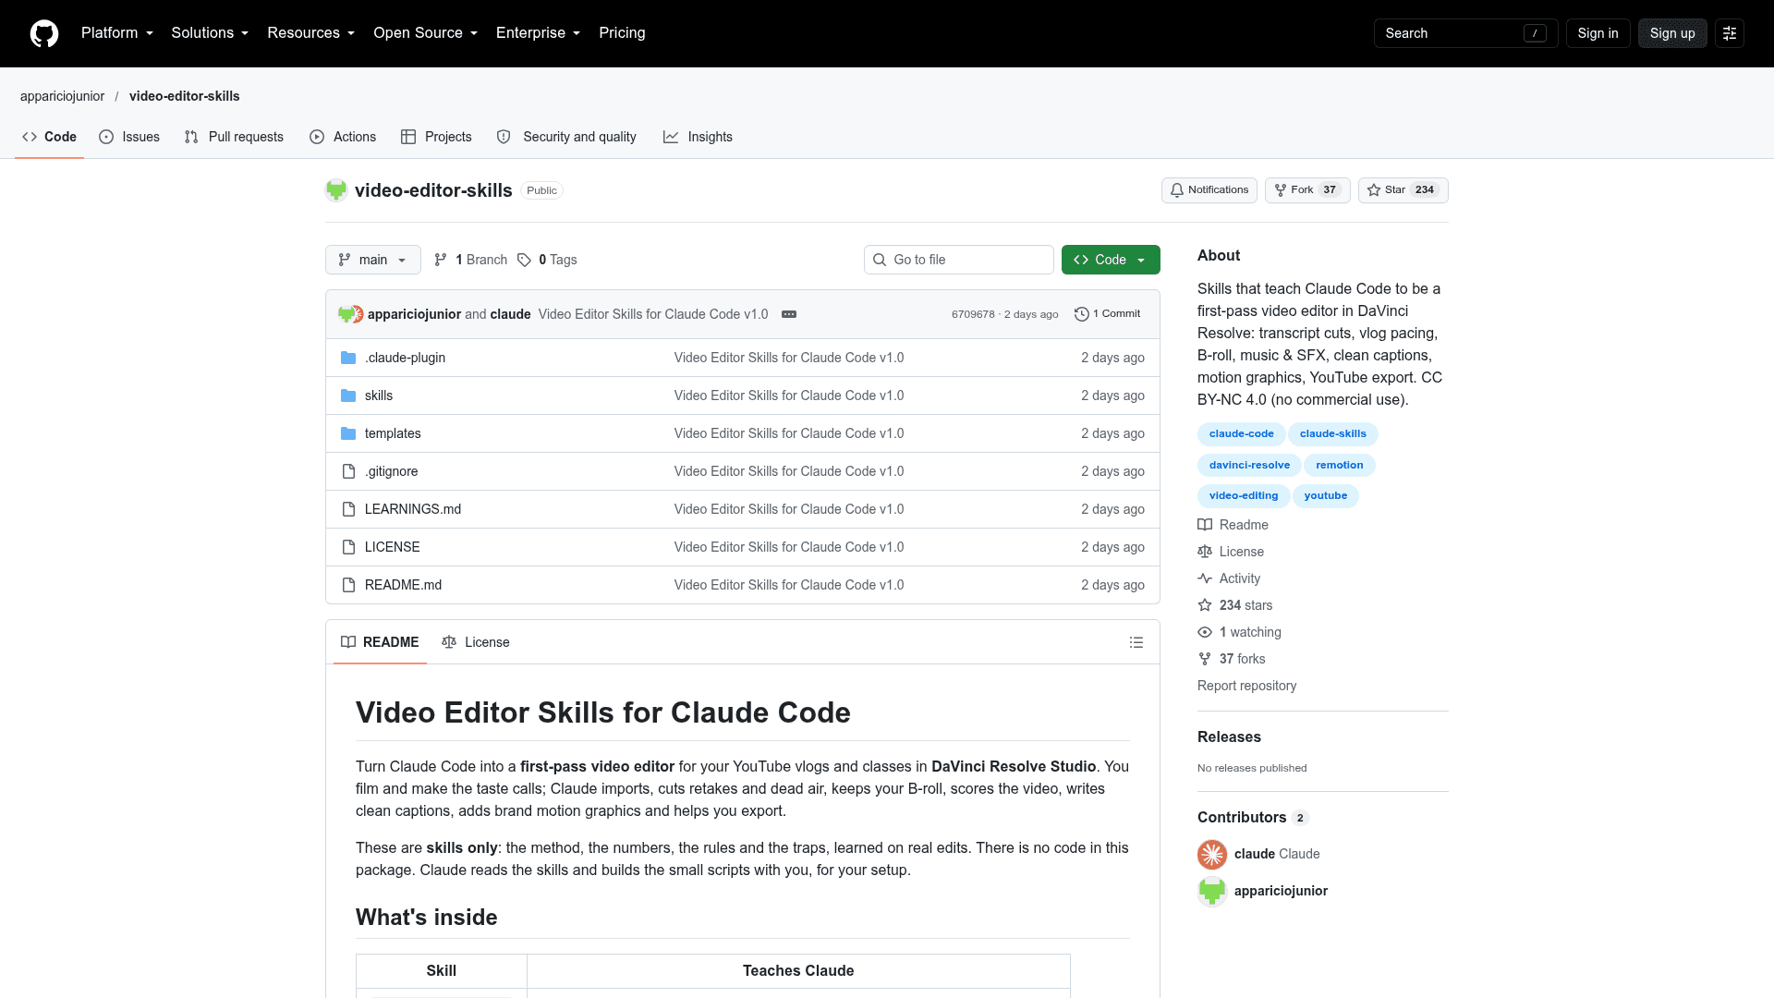Open Report repository link
The width and height of the screenshot is (1774, 998).
pos(1246,686)
